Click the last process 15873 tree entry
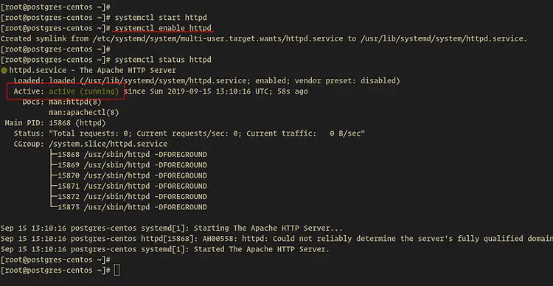Screen dimensions: 553x286 (129, 207)
